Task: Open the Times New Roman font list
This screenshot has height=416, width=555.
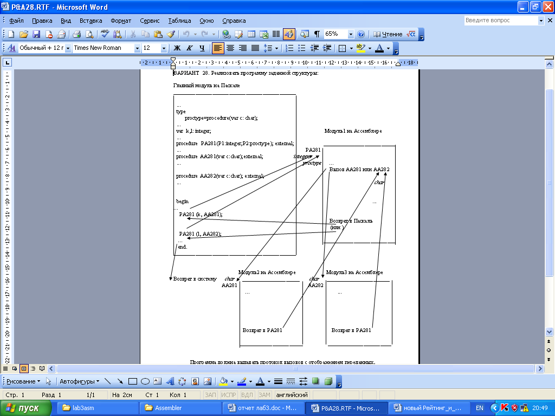Action: (x=137, y=48)
